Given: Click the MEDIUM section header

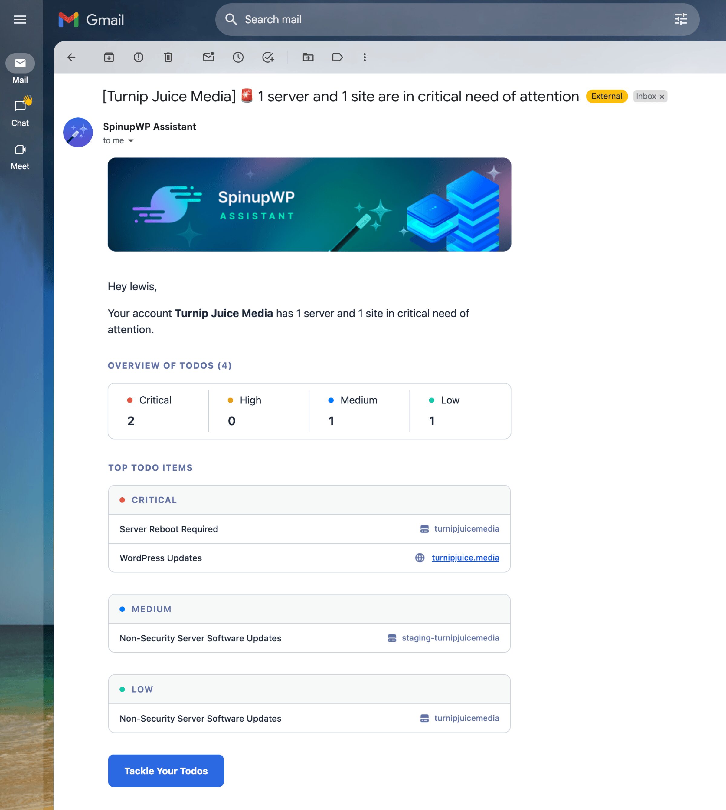Looking at the screenshot, I should pos(309,609).
